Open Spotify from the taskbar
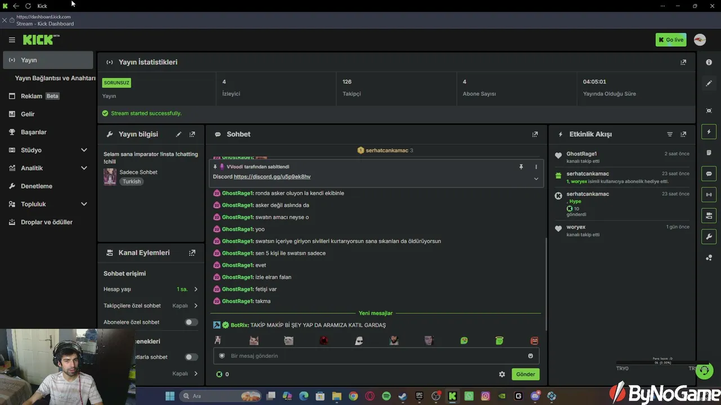 pyautogui.click(x=386, y=396)
